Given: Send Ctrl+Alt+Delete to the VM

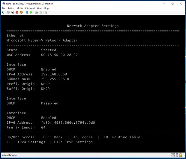Looking at the screenshot, I should 3,13.
